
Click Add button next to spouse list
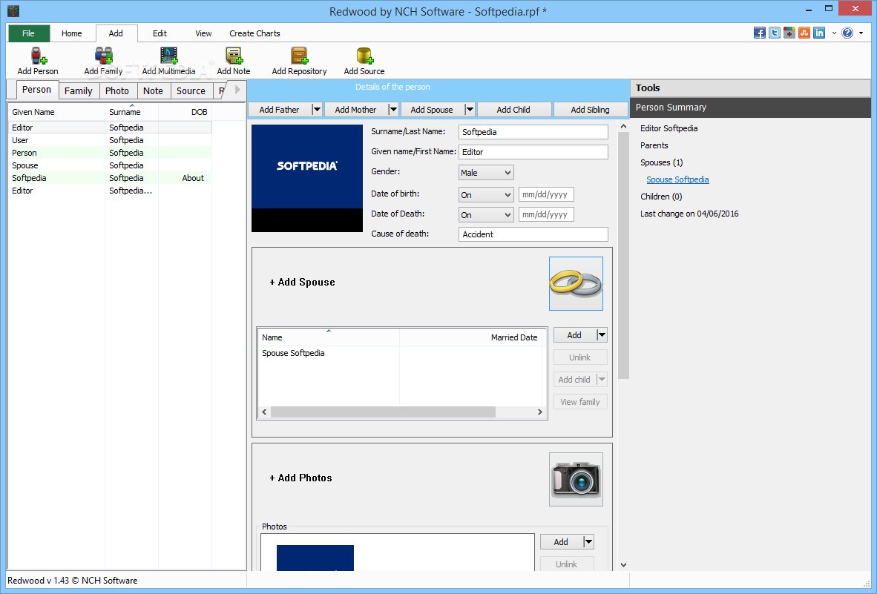tap(574, 335)
